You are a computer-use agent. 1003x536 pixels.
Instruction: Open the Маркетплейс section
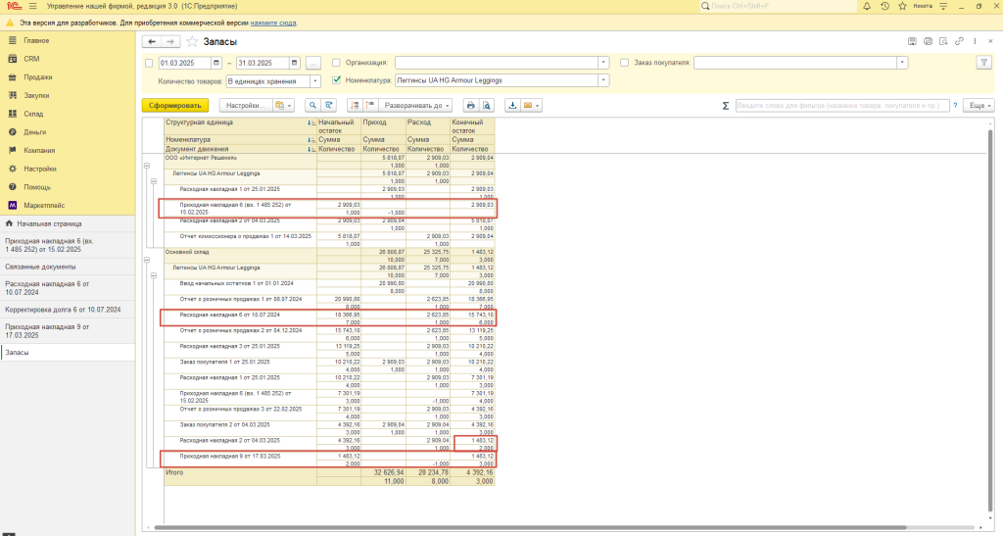68,206
